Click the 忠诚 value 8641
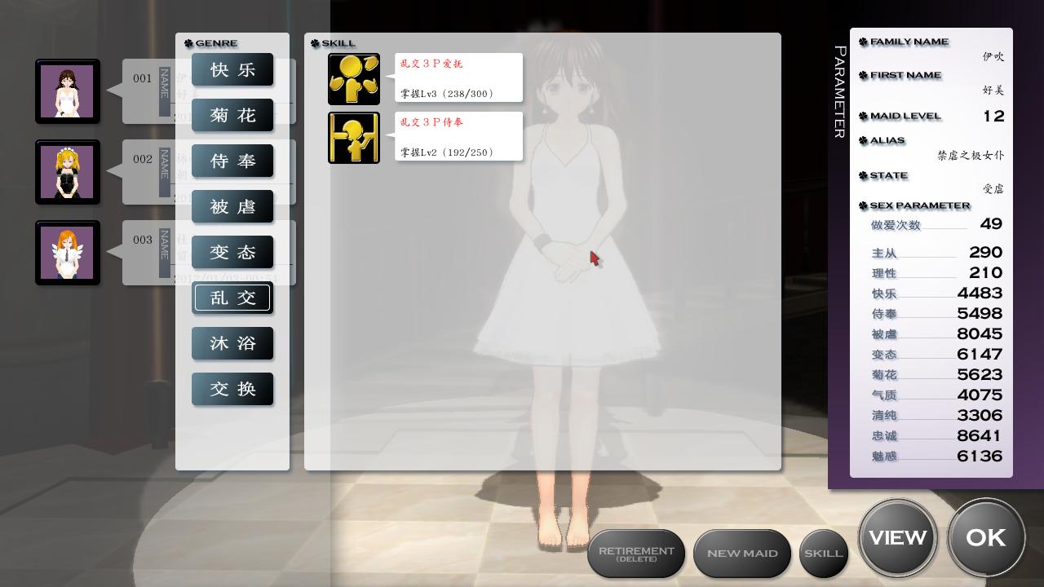This screenshot has height=587, width=1044. click(980, 436)
